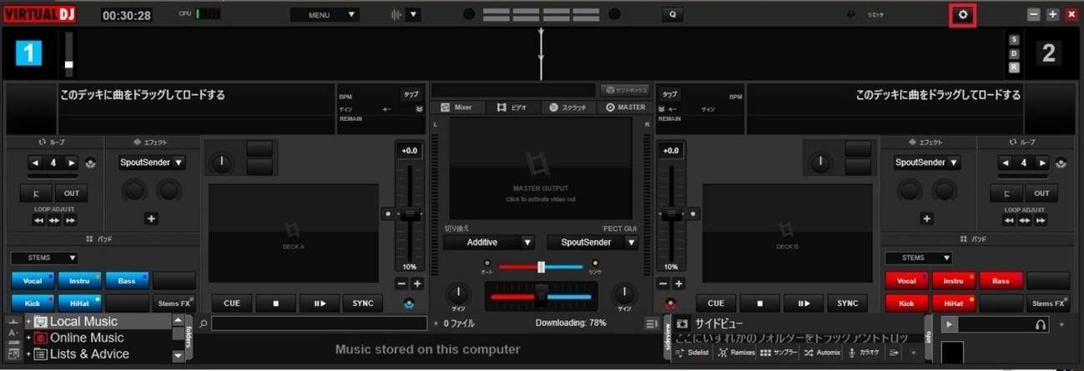Click loop OUT button on right deck
Screen dimensions: 1084x371
pyautogui.click(x=1042, y=193)
